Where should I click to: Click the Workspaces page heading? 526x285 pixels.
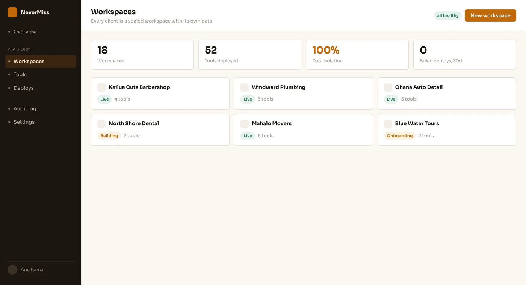point(113,12)
